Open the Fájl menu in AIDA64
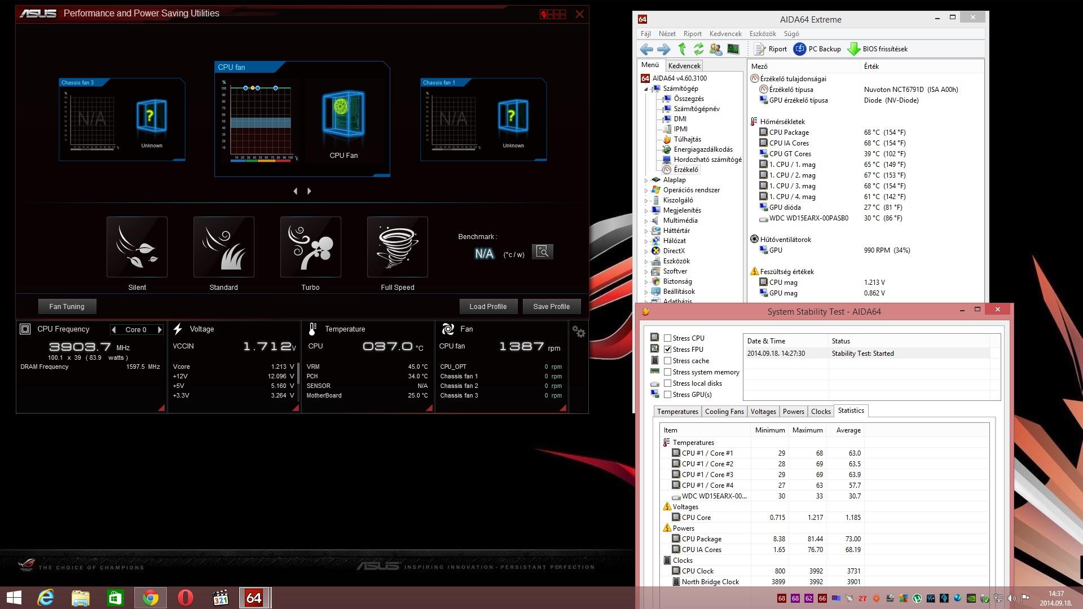The width and height of the screenshot is (1083, 609). 646,34
